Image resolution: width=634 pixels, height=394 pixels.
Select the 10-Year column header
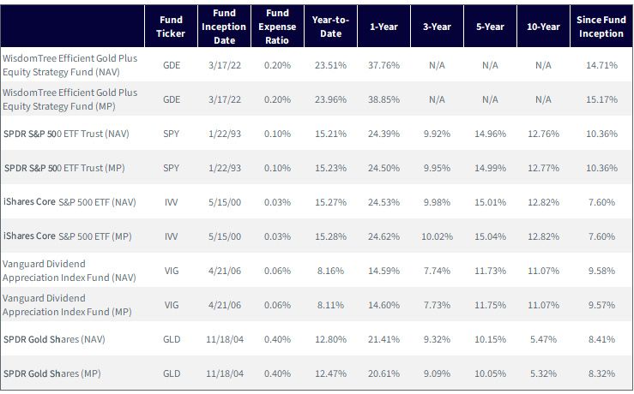click(543, 27)
